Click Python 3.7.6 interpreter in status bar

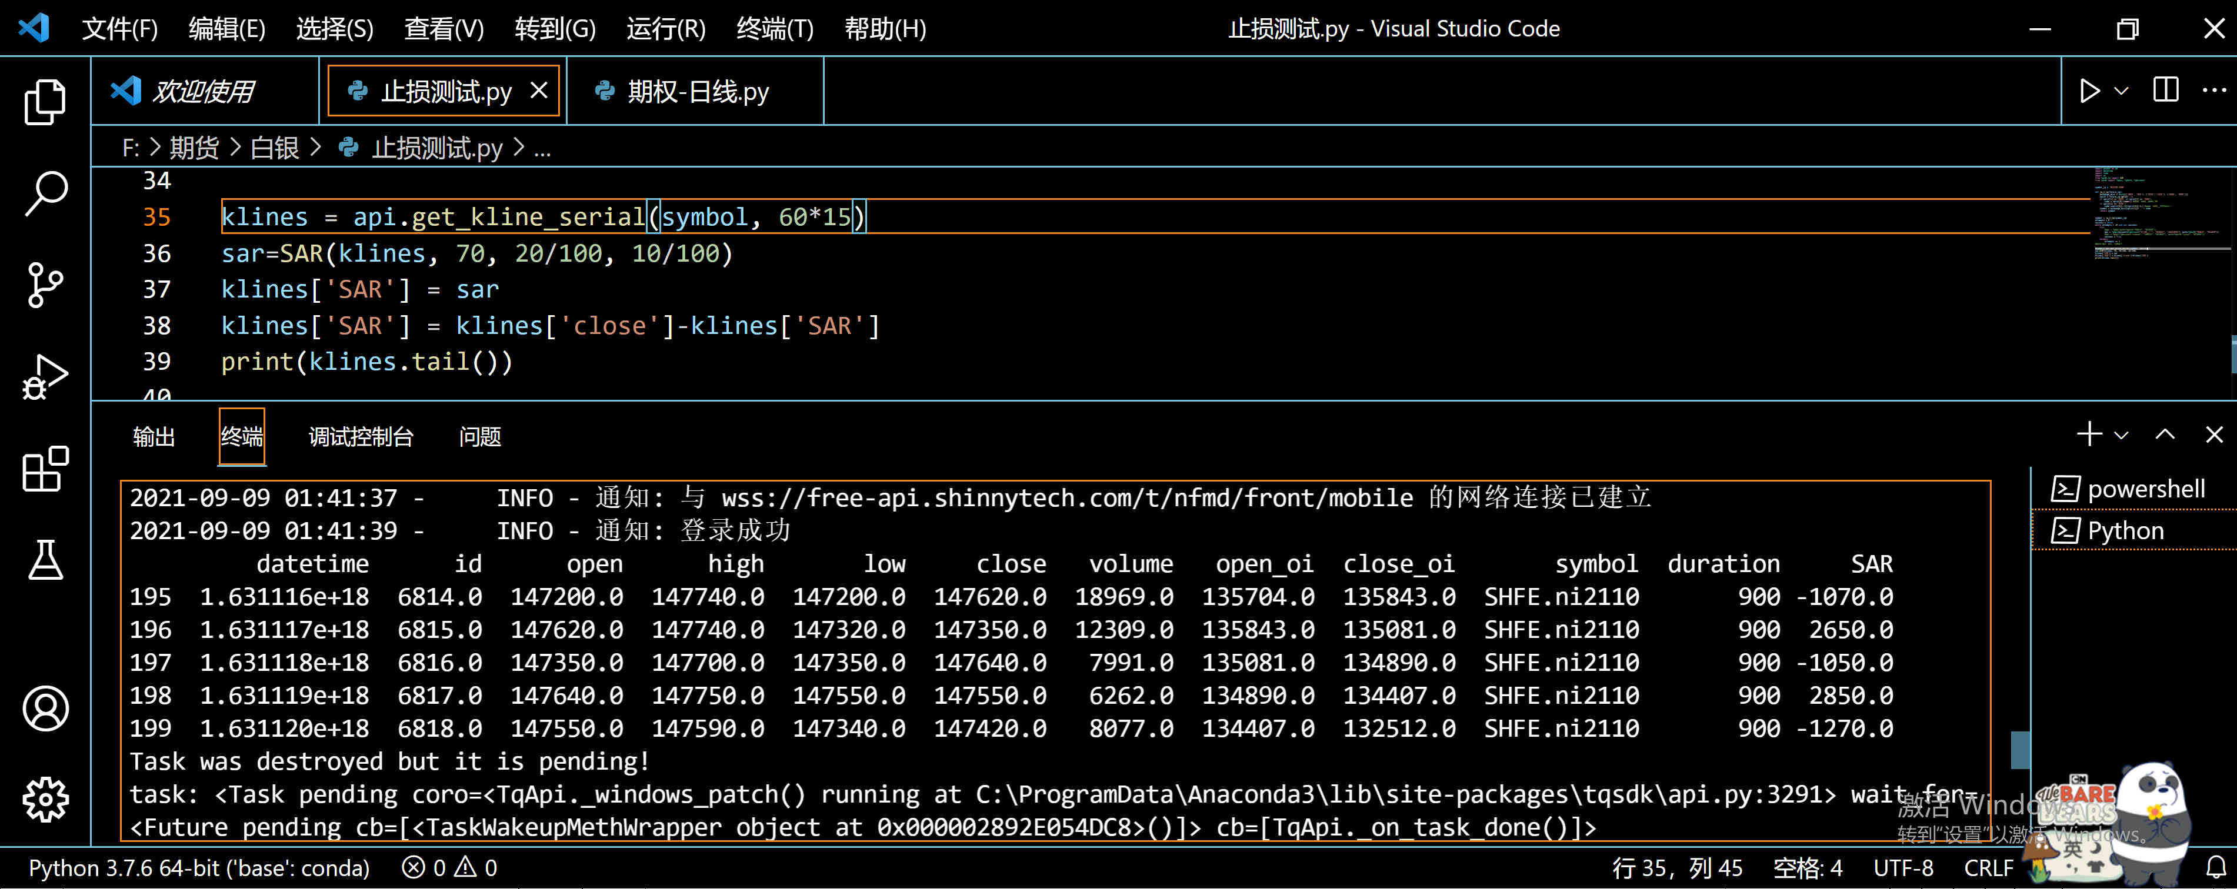click(x=199, y=868)
